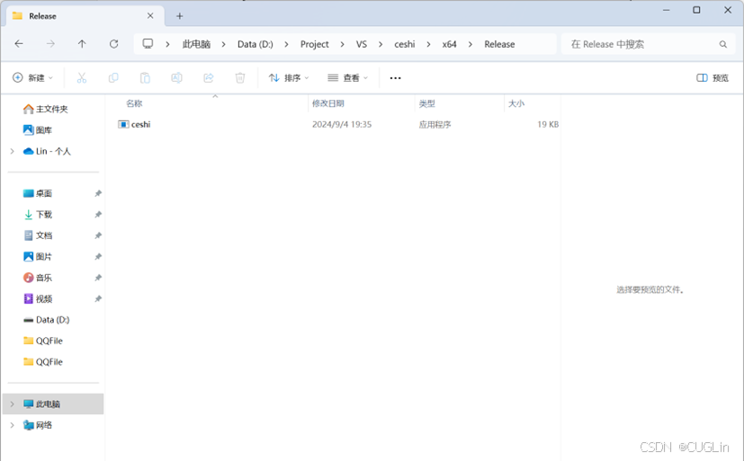The image size is (744, 461).
Task: Open 图库 gallery in the sidebar
Action: pyautogui.click(x=38, y=129)
